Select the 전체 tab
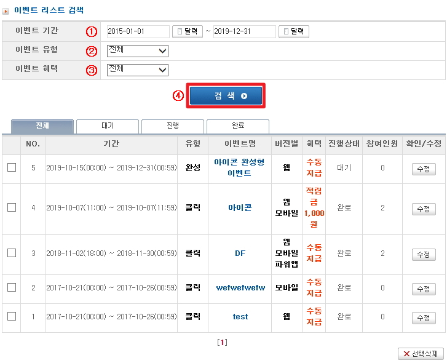447x363 pixels. click(x=42, y=126)
